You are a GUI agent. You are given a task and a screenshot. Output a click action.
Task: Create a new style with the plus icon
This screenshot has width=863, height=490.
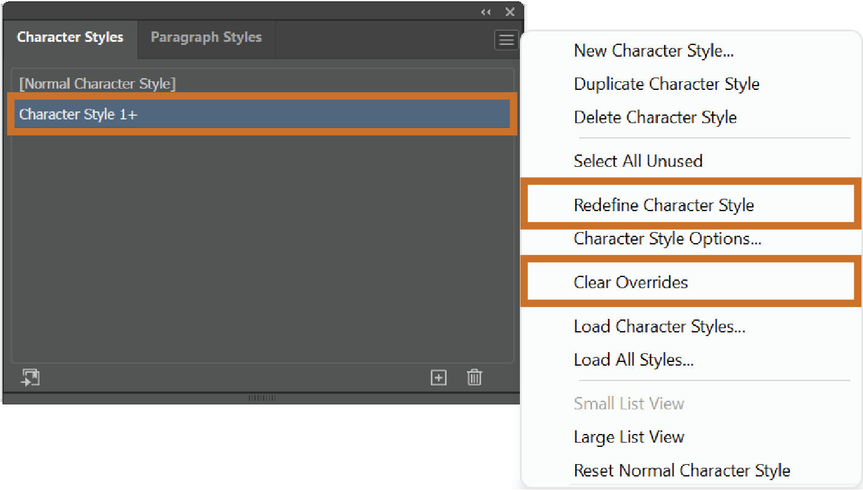[x=439, y=377]
